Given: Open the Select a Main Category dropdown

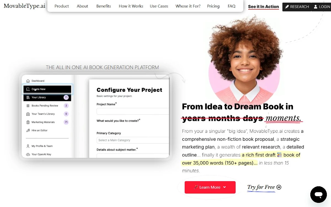Looking at the screenshot, I should click(133, 140).
